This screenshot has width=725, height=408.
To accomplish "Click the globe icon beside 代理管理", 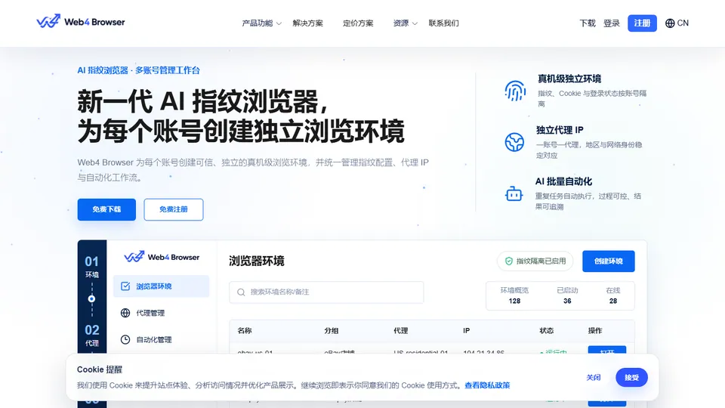I will pos(125,313).
